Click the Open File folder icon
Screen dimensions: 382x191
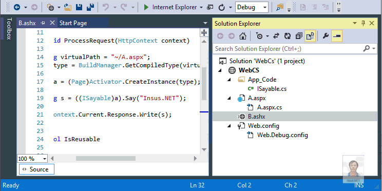pos(68,7)
